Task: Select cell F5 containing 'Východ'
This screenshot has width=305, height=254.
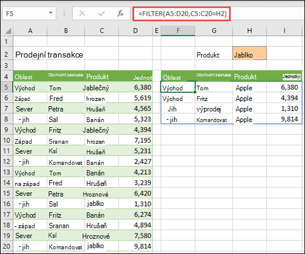Action: click(x=178, y=87)
